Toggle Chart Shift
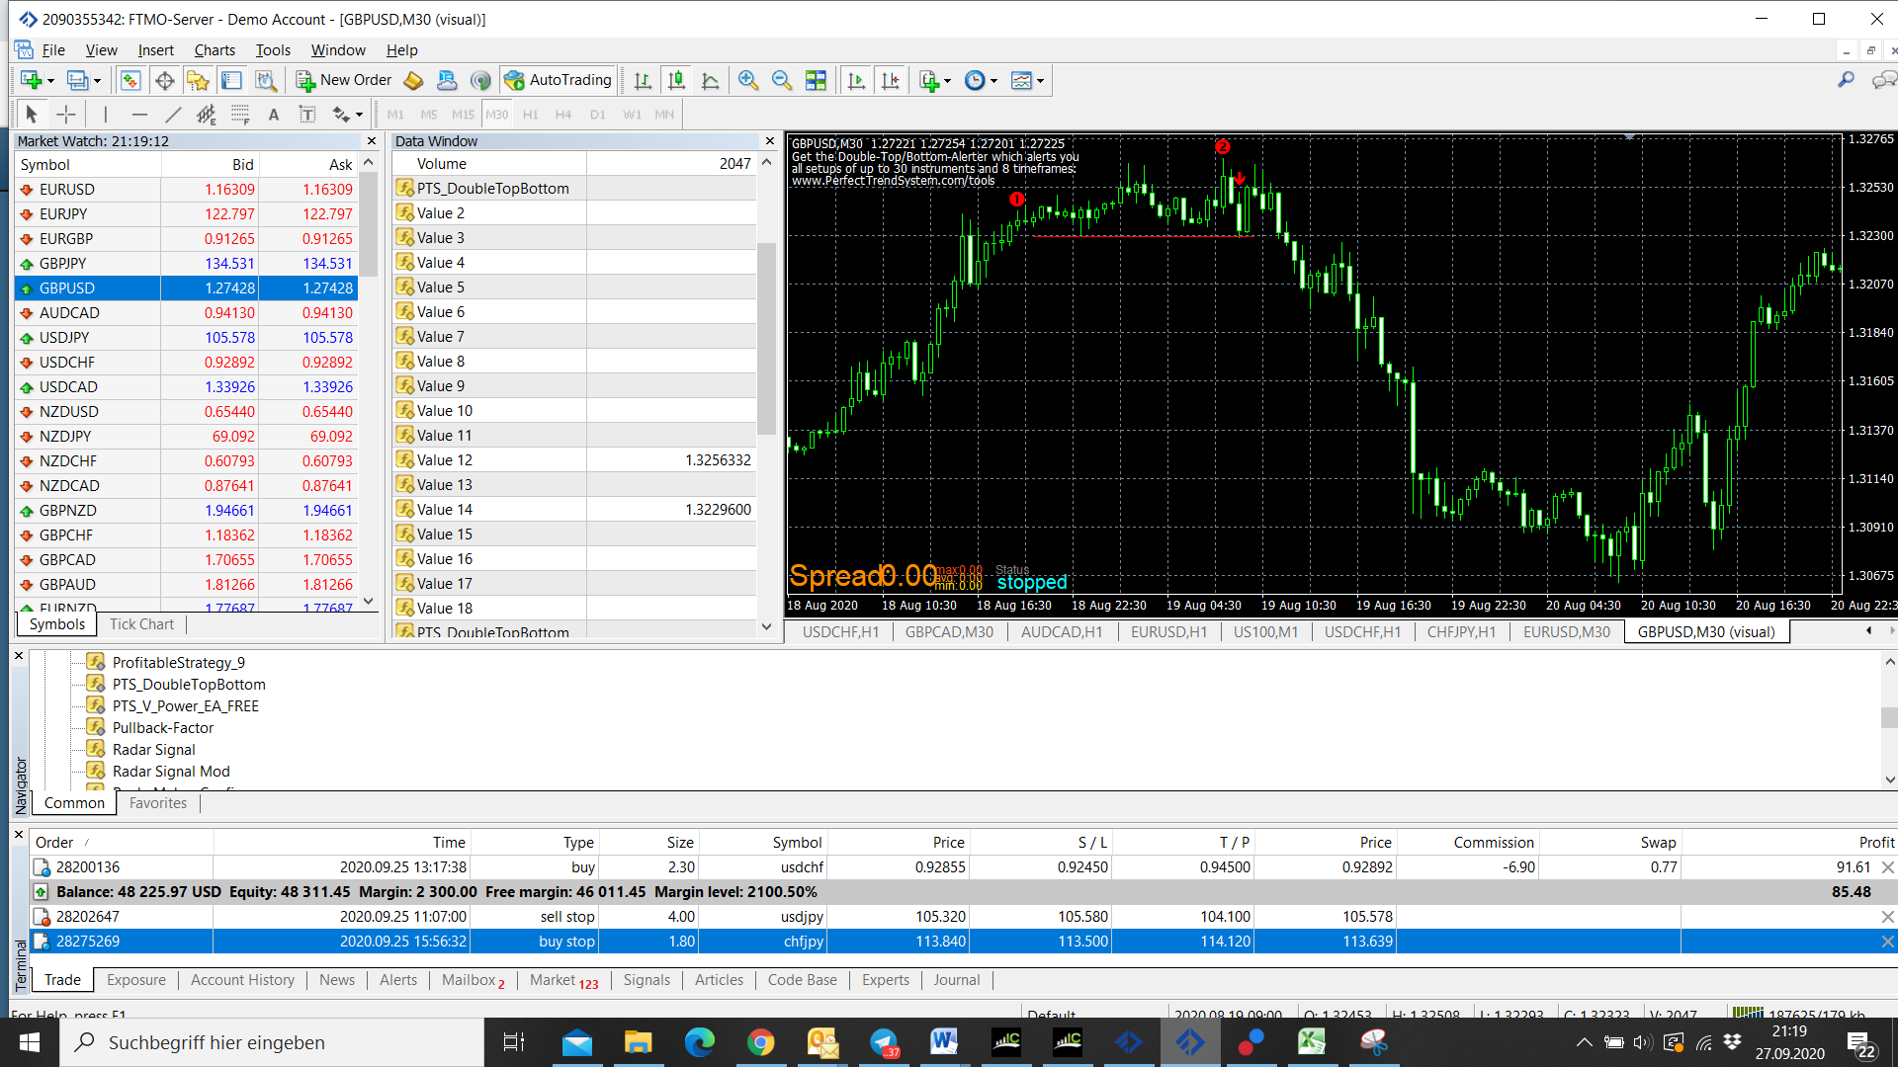The image size is (1898, 1067). pos(890,81)
